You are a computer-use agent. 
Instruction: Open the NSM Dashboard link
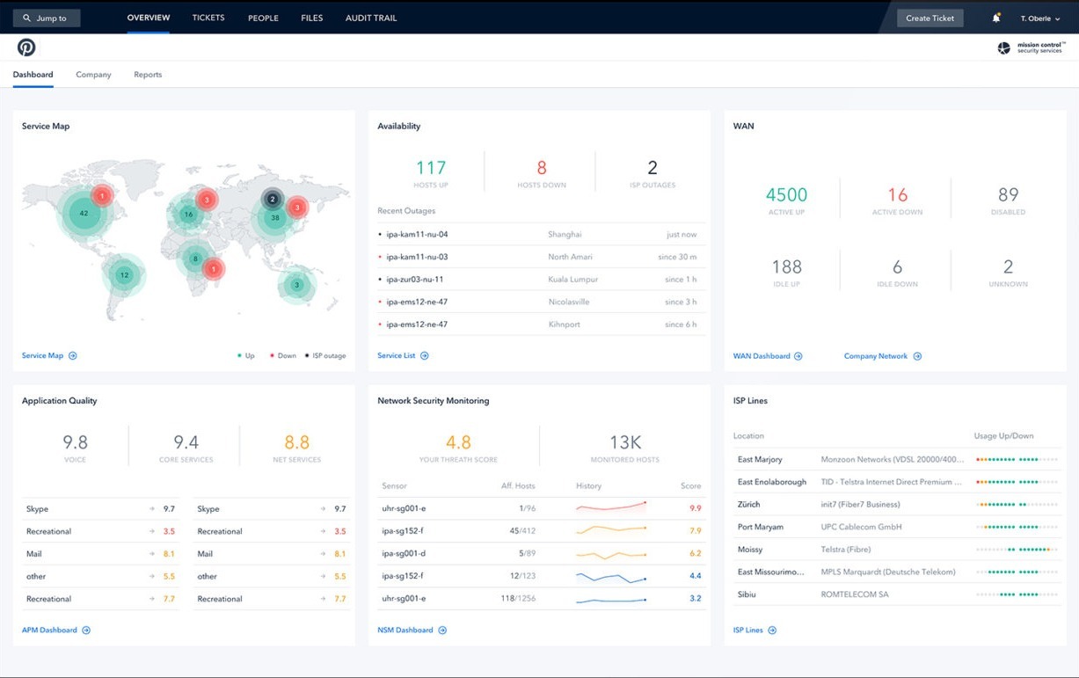pos(405,631)
